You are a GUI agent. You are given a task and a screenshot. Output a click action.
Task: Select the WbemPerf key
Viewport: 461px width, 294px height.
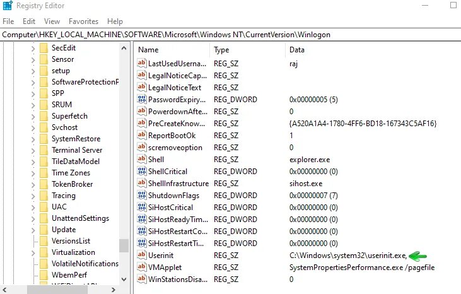click(x=69, y=275)
